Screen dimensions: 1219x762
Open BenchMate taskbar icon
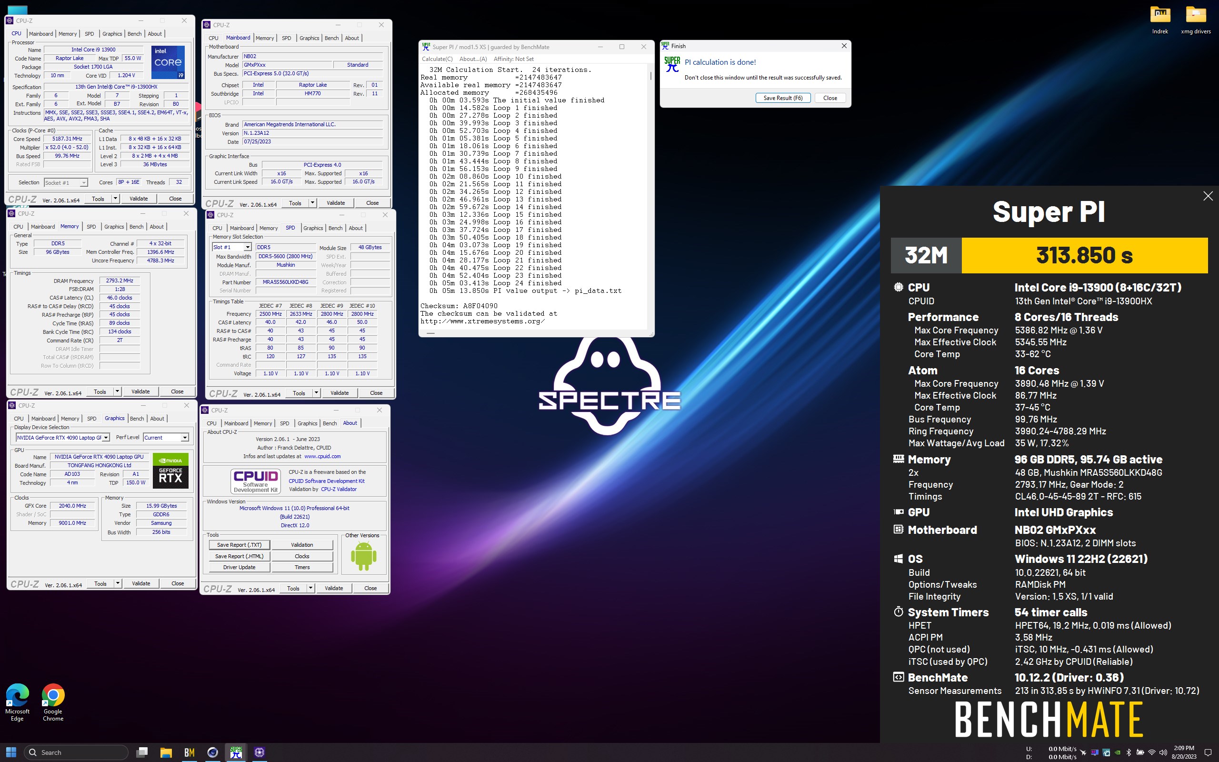point(190,752)
